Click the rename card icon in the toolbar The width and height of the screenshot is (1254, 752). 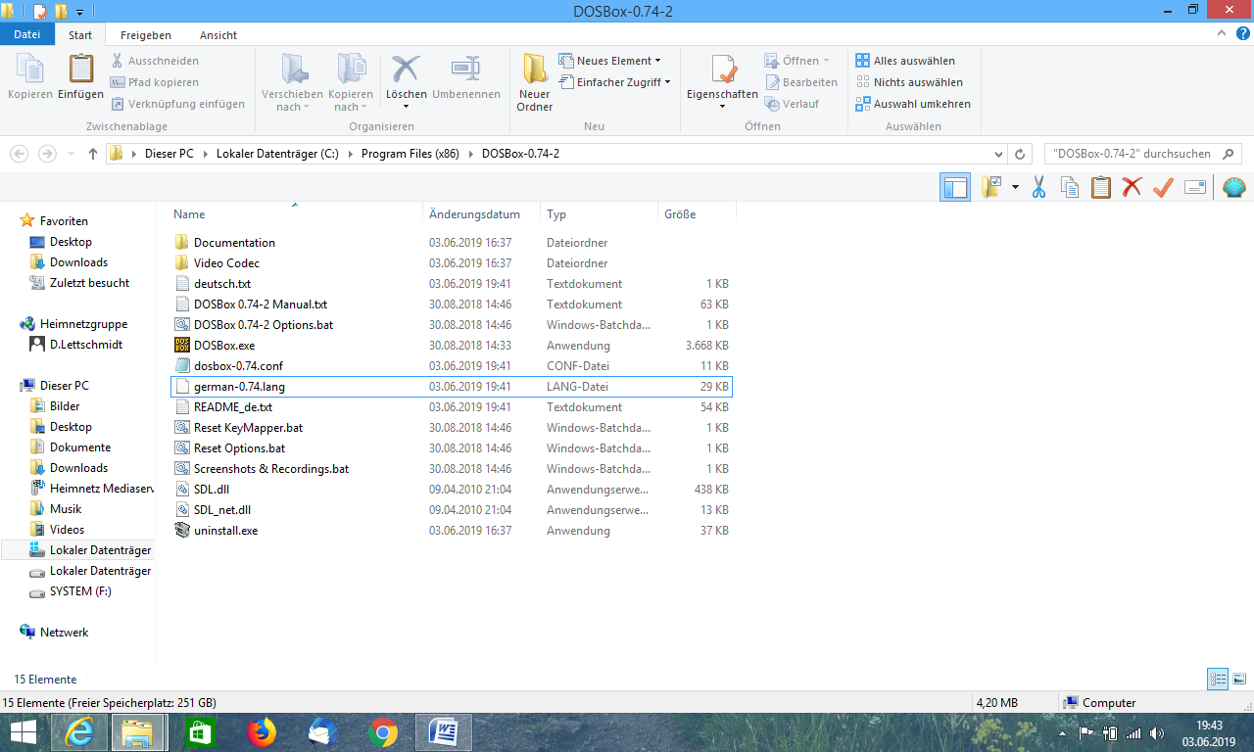tap(1194, 187)
